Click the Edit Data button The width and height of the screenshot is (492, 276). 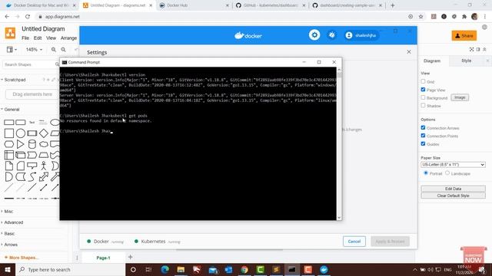453,189
